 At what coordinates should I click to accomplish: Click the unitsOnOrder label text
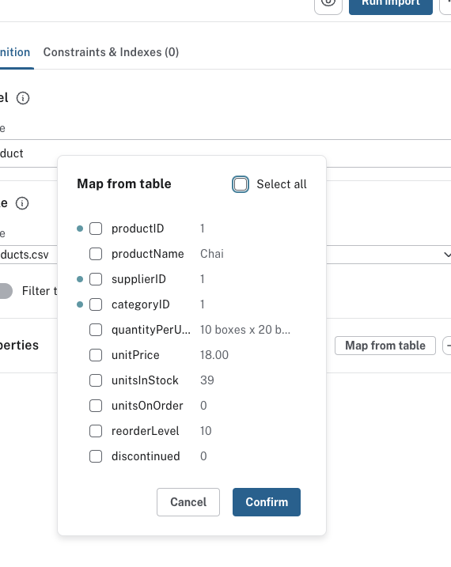pyautogui.click(x=147, y=406)
